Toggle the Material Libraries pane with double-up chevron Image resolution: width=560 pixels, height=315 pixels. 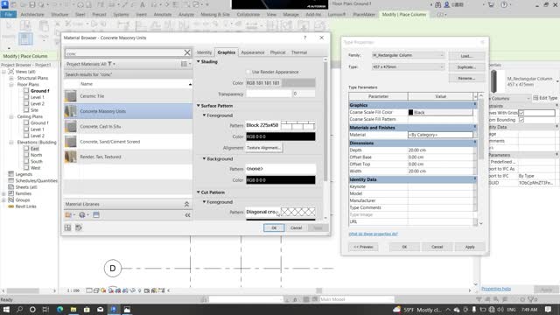click(x=186, y=204)
